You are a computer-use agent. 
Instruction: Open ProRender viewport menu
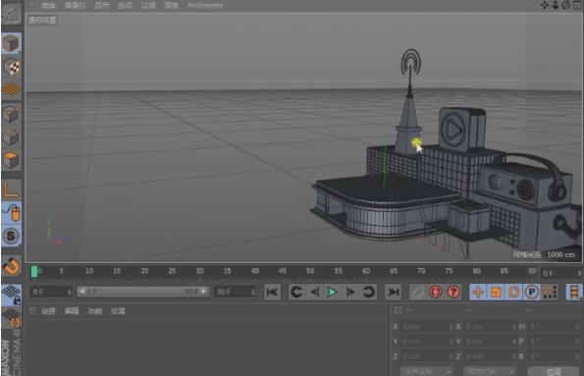pyautogui.click(x=205, y=5)
